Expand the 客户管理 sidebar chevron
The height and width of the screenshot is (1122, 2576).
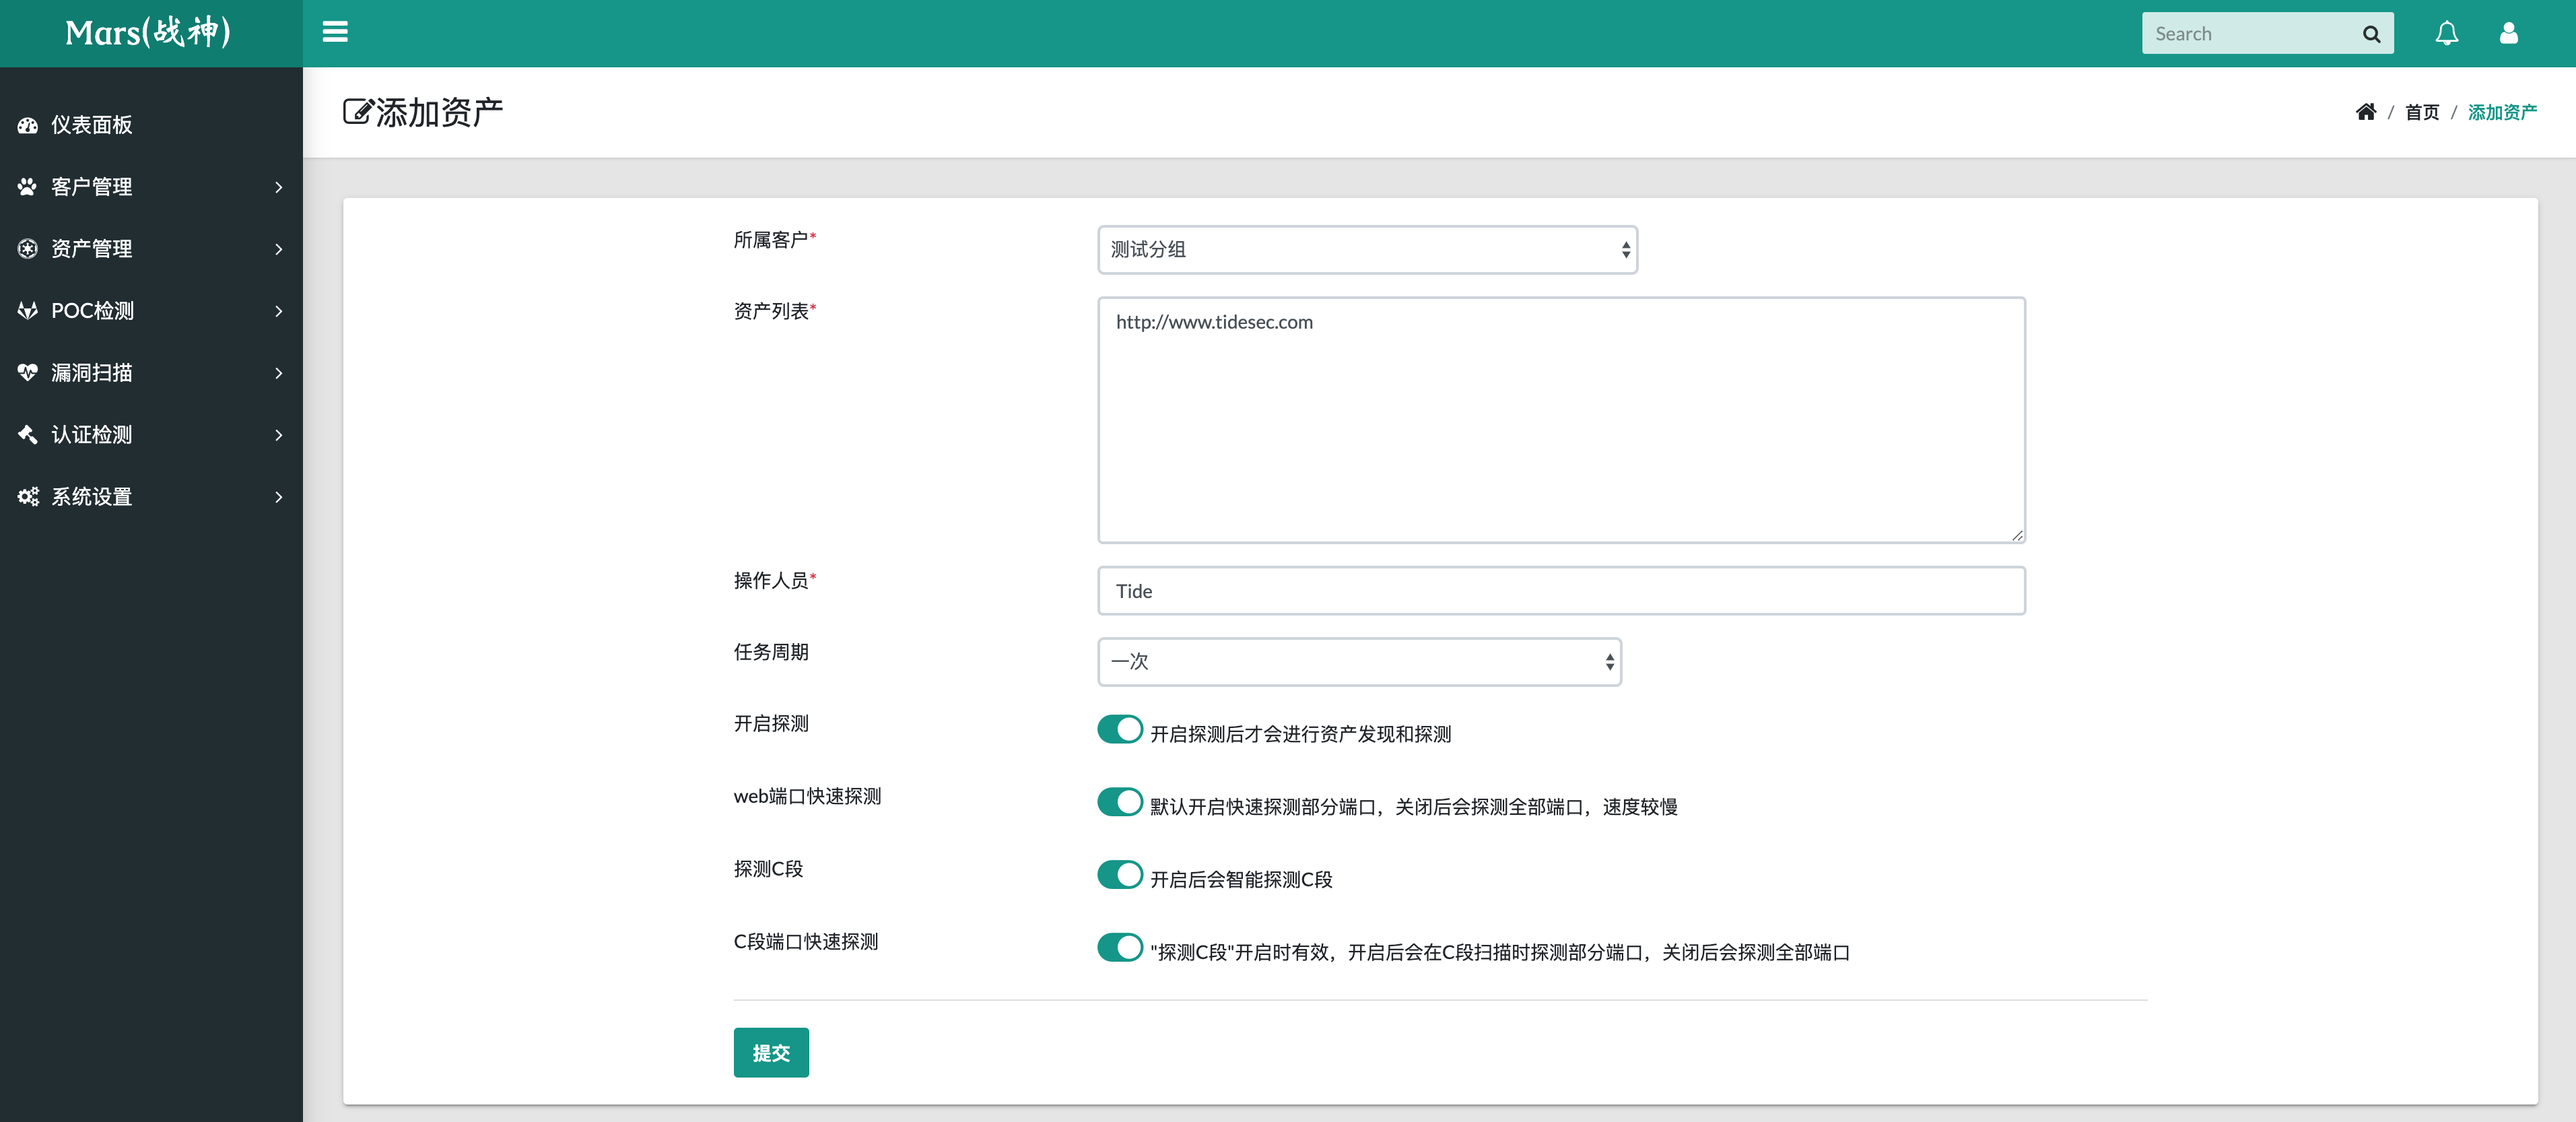[278, 187]
